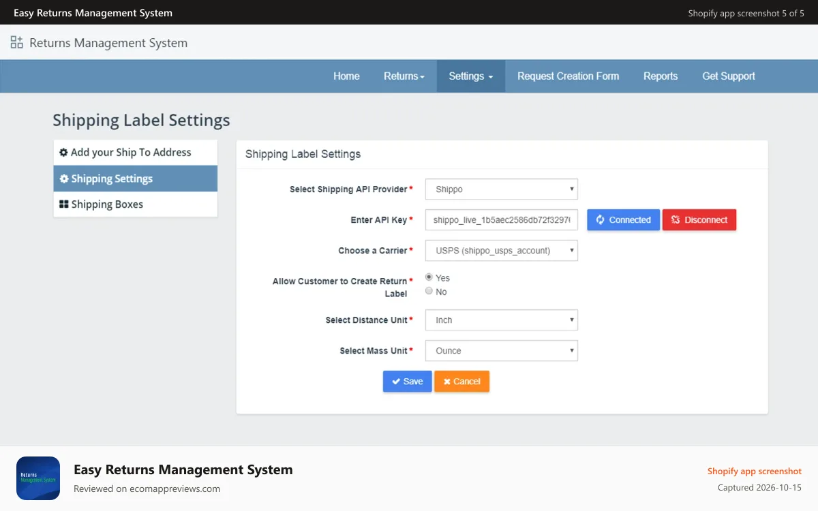Click the Shipping Label Settings page heading

142,121
